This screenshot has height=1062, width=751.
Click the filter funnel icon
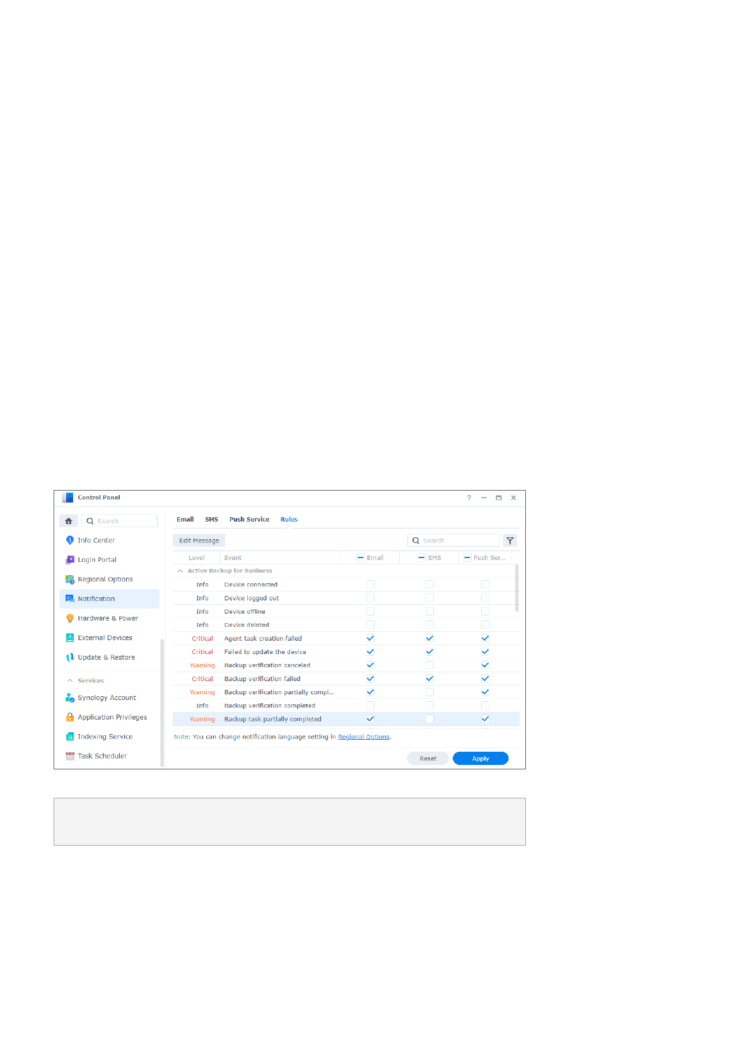(x=510, y=541)
